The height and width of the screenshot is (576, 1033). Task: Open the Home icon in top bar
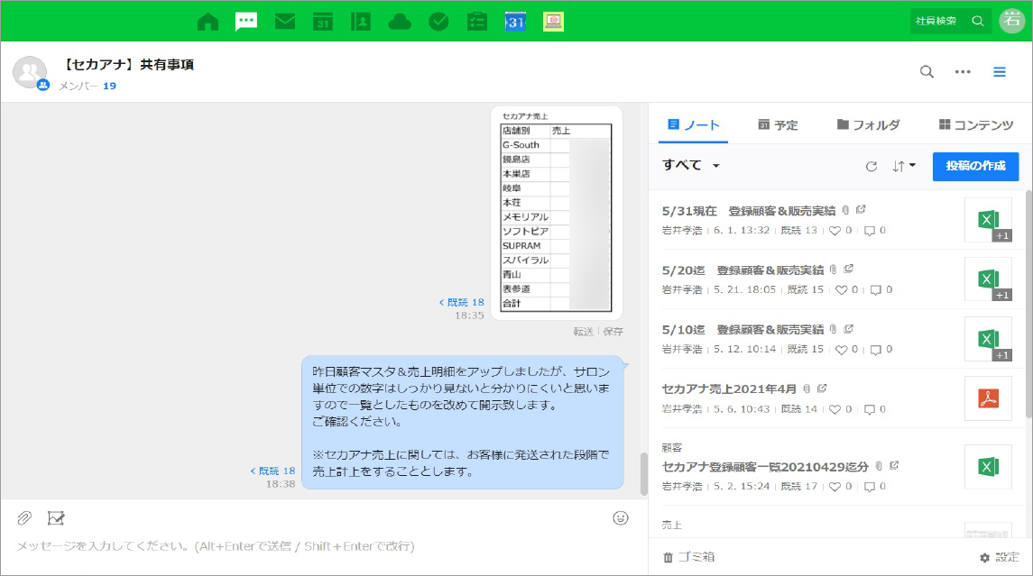[208, 21]
